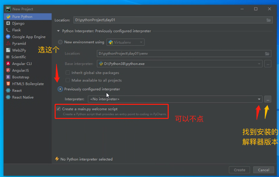
Task: Toggle Inherit global site-packages checkbox
Action: coord(68,73)
